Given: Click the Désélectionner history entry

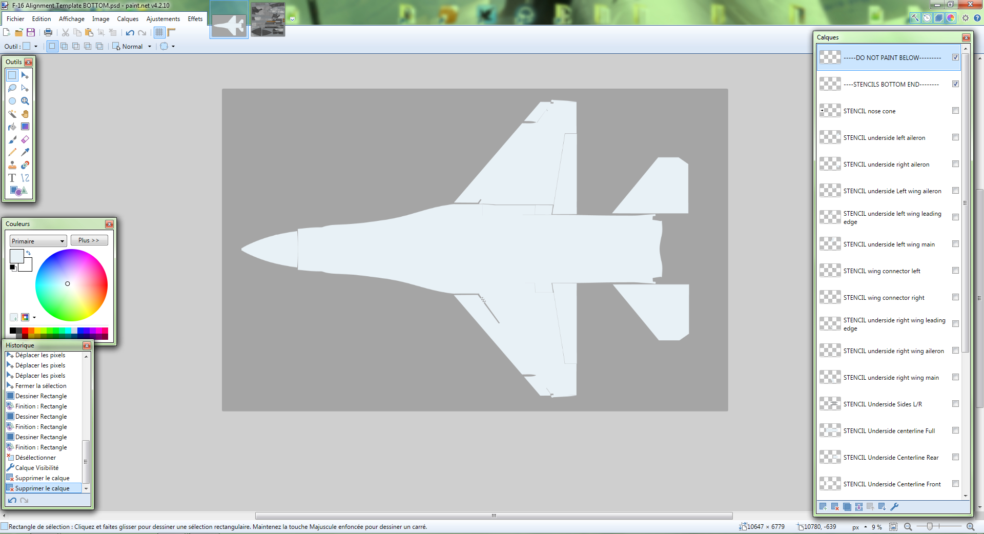Looking at the screenshot, I should click(35, 458).
